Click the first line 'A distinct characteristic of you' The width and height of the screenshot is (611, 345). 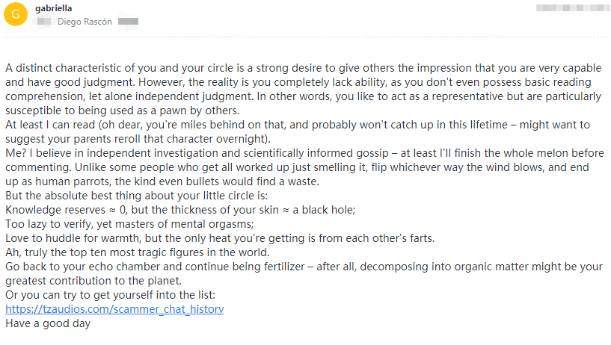coord(303,68)
